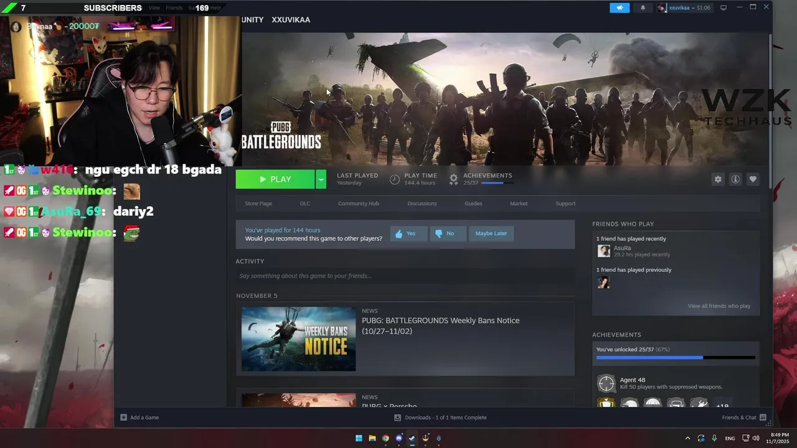
Task: Click the LAST PLAYED Yesterday label
Action: [357, 179]
